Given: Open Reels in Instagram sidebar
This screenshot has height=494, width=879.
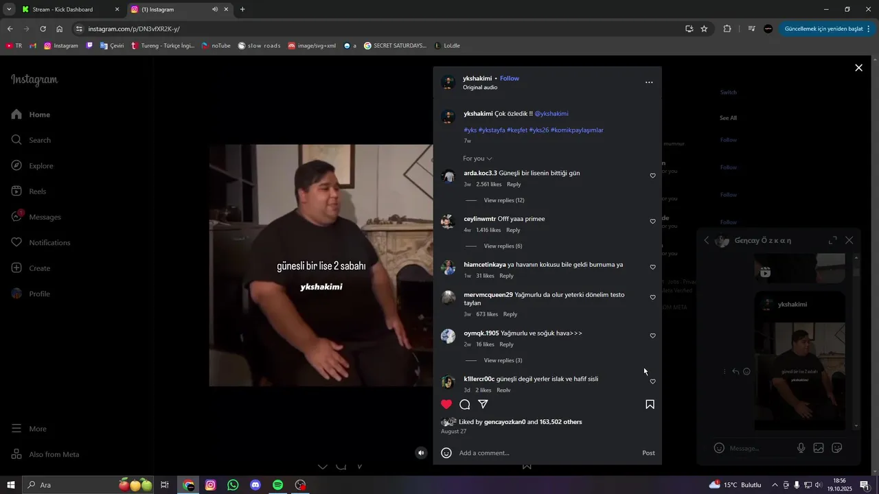Looking at the screenshot, I should (28, 191).
